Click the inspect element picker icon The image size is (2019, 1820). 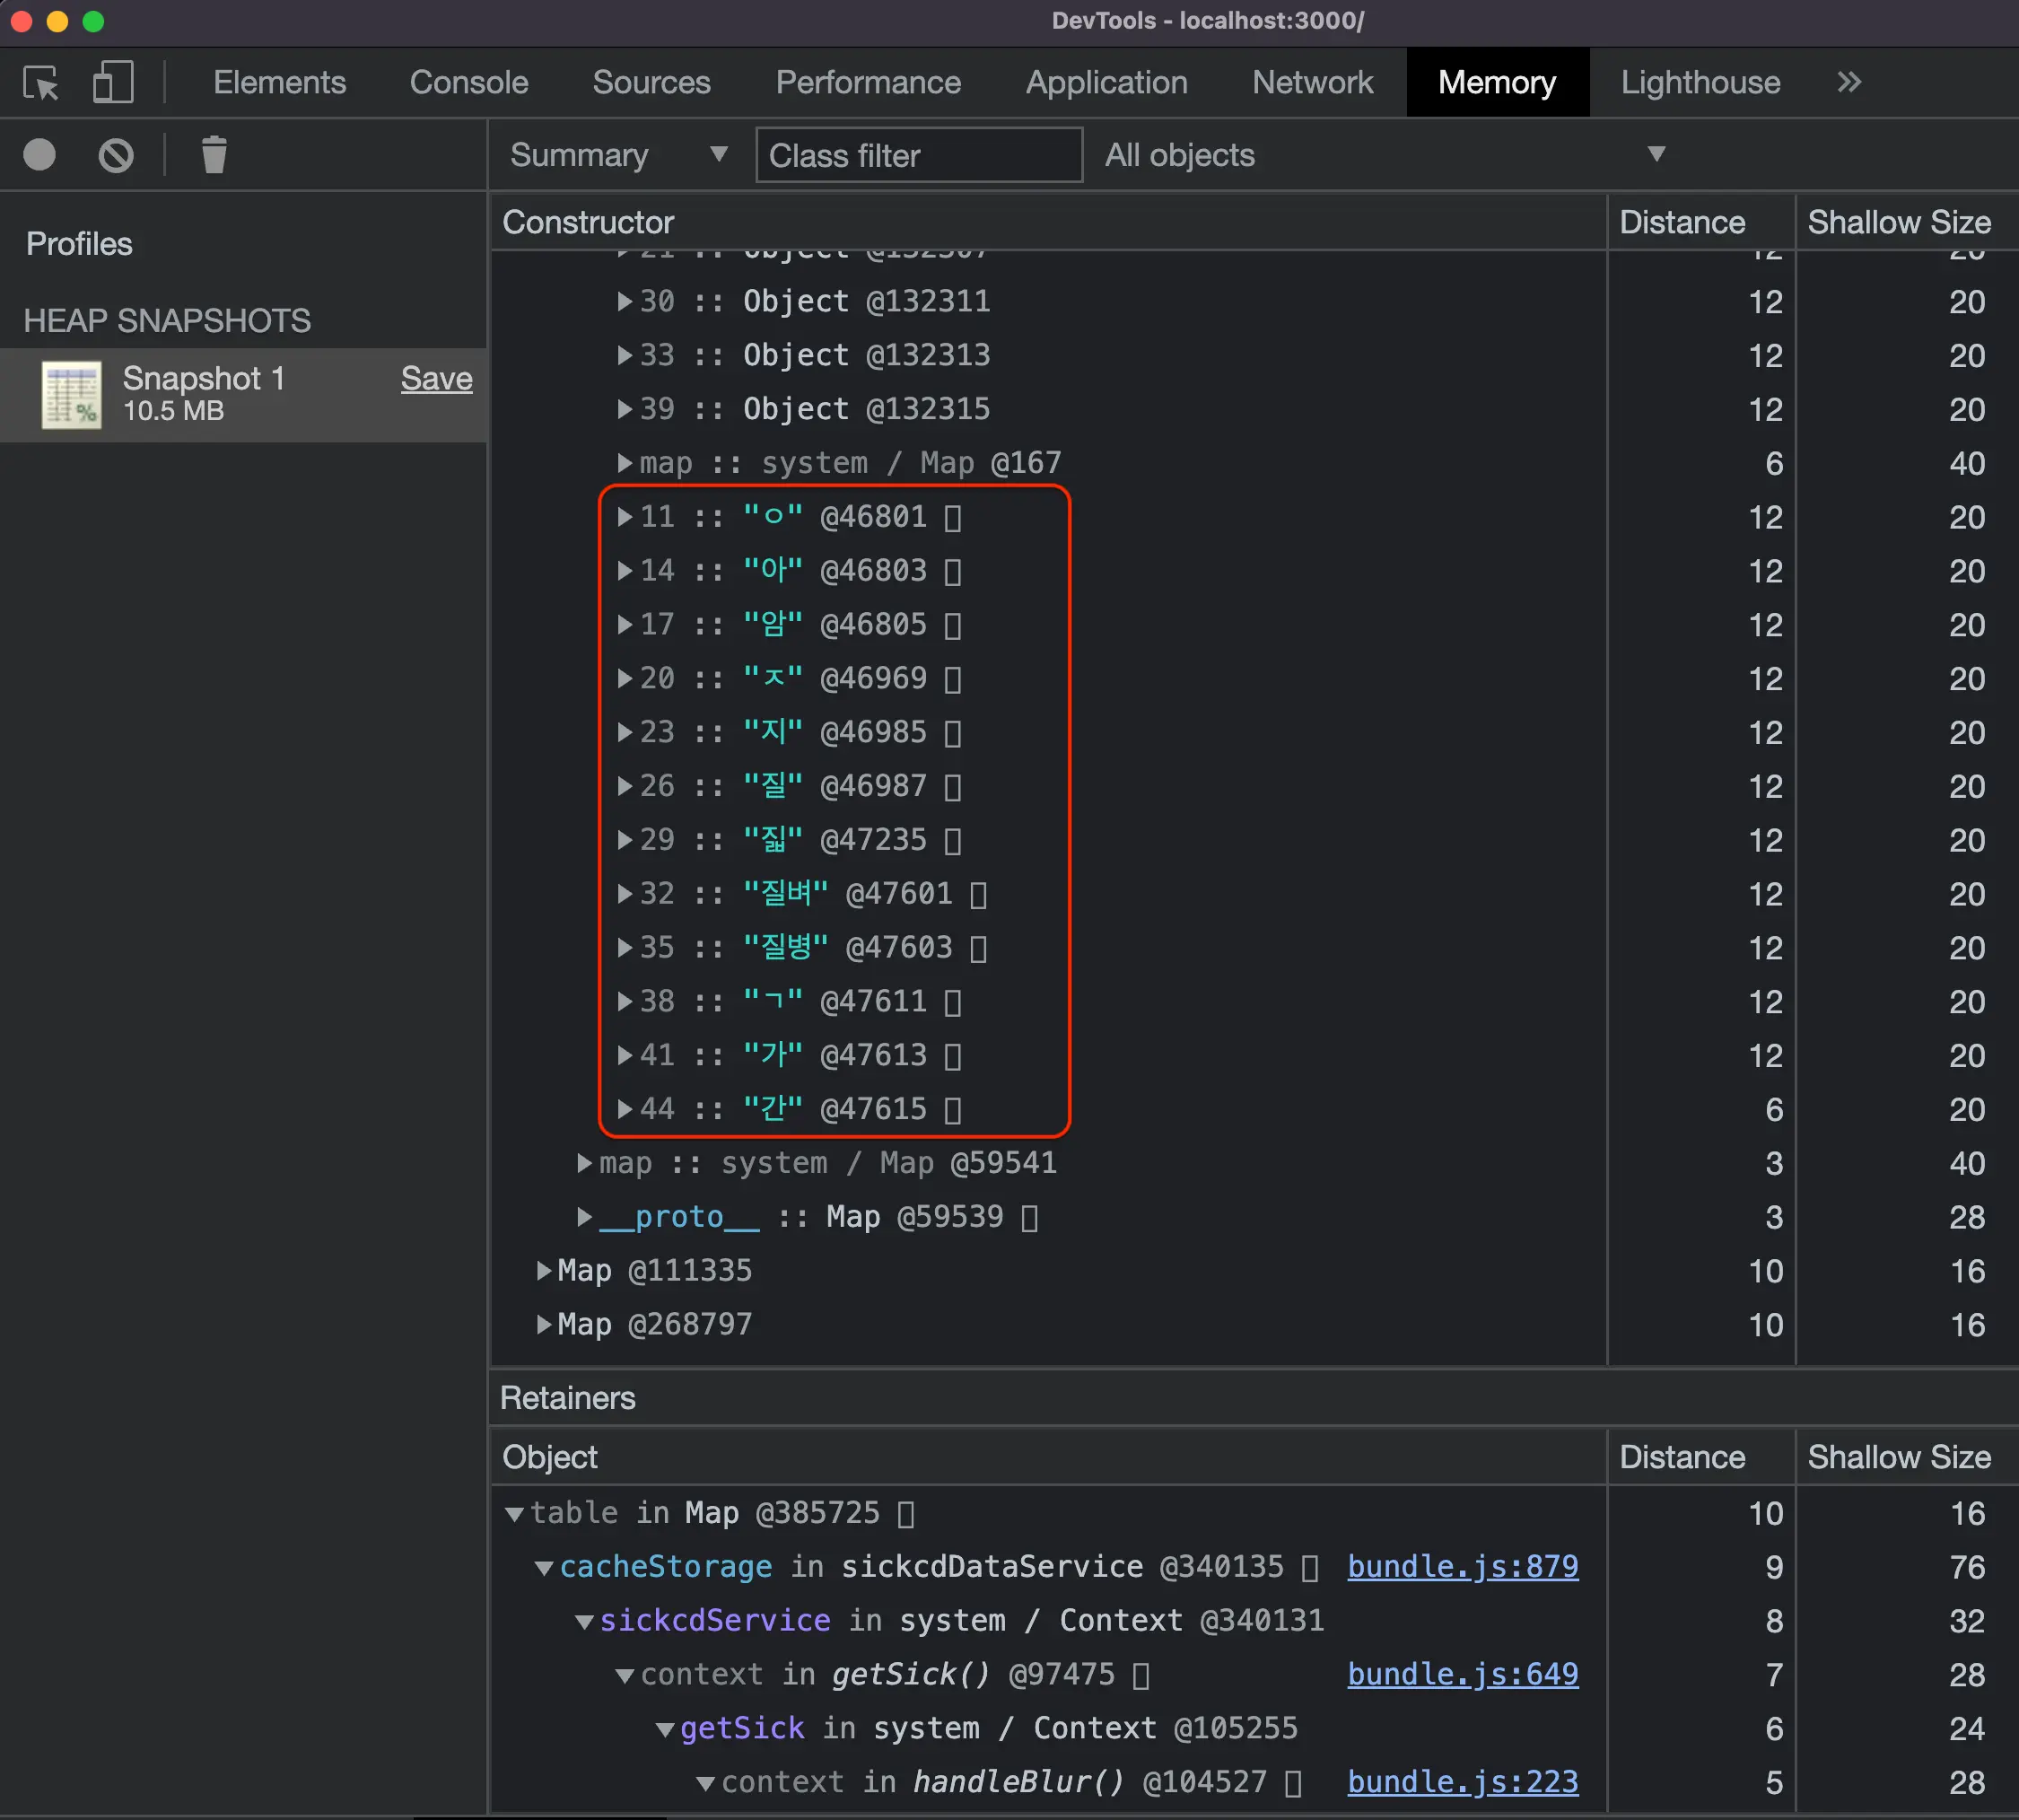click(41, 83)
